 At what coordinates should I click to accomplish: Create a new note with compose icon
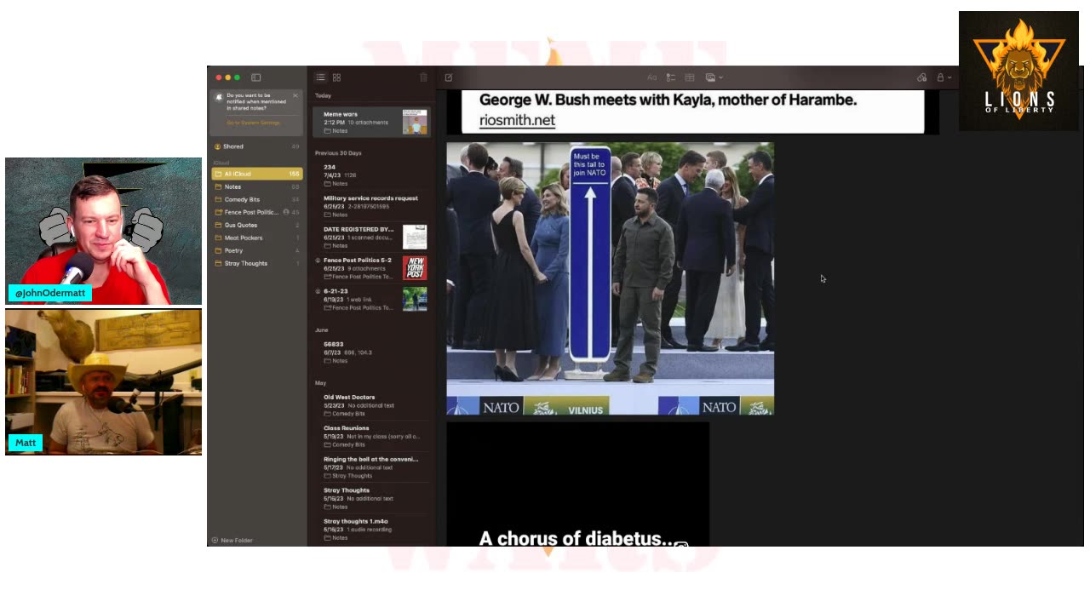(449, 77)
